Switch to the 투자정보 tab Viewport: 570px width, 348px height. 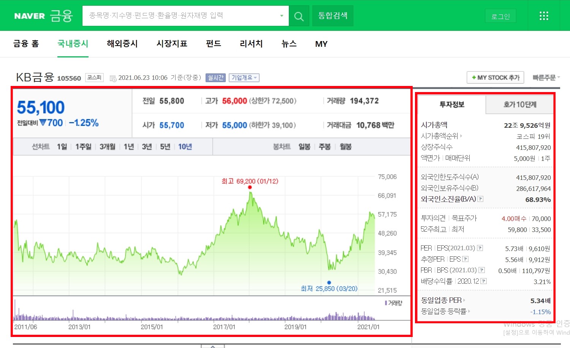tap(452, 105)
